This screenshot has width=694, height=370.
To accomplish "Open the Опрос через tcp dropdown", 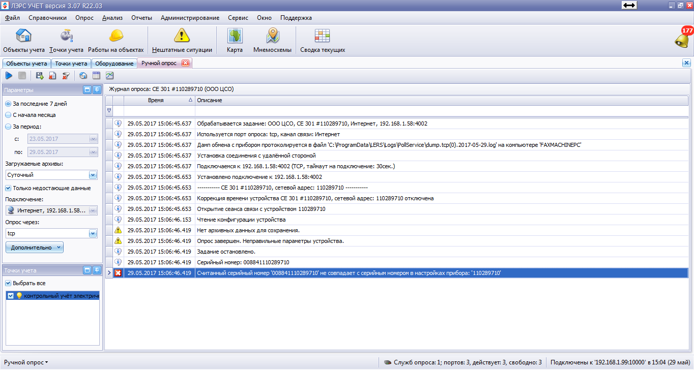I will (93, 233).
